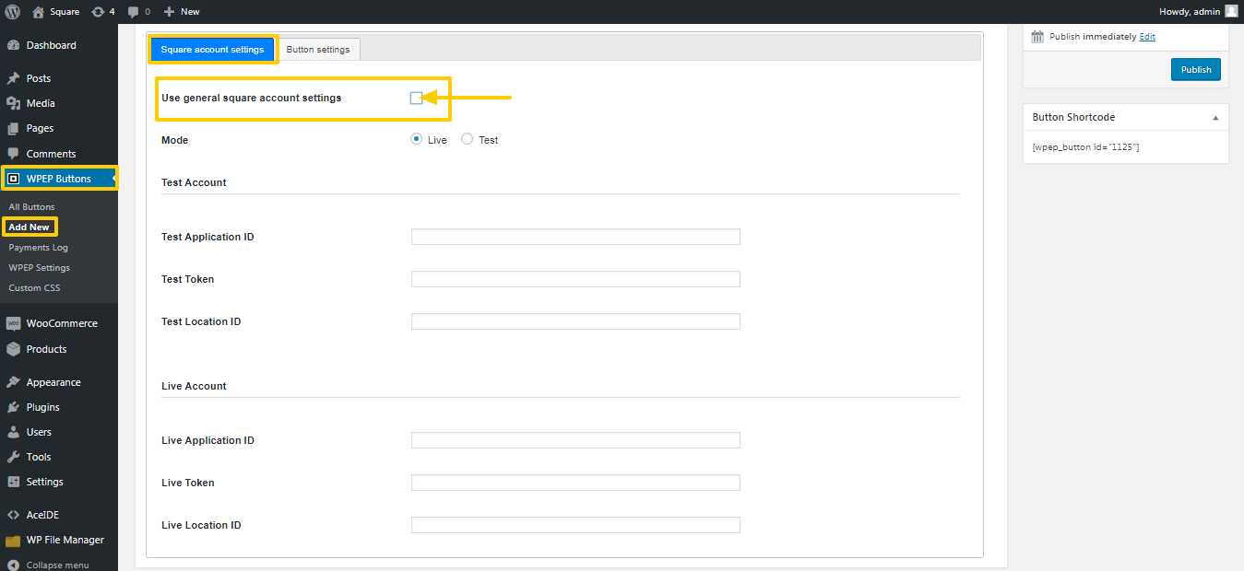Open Payments Log submenu item
The height and width of the screenshot is (571, 1244).
click(39, 247)
